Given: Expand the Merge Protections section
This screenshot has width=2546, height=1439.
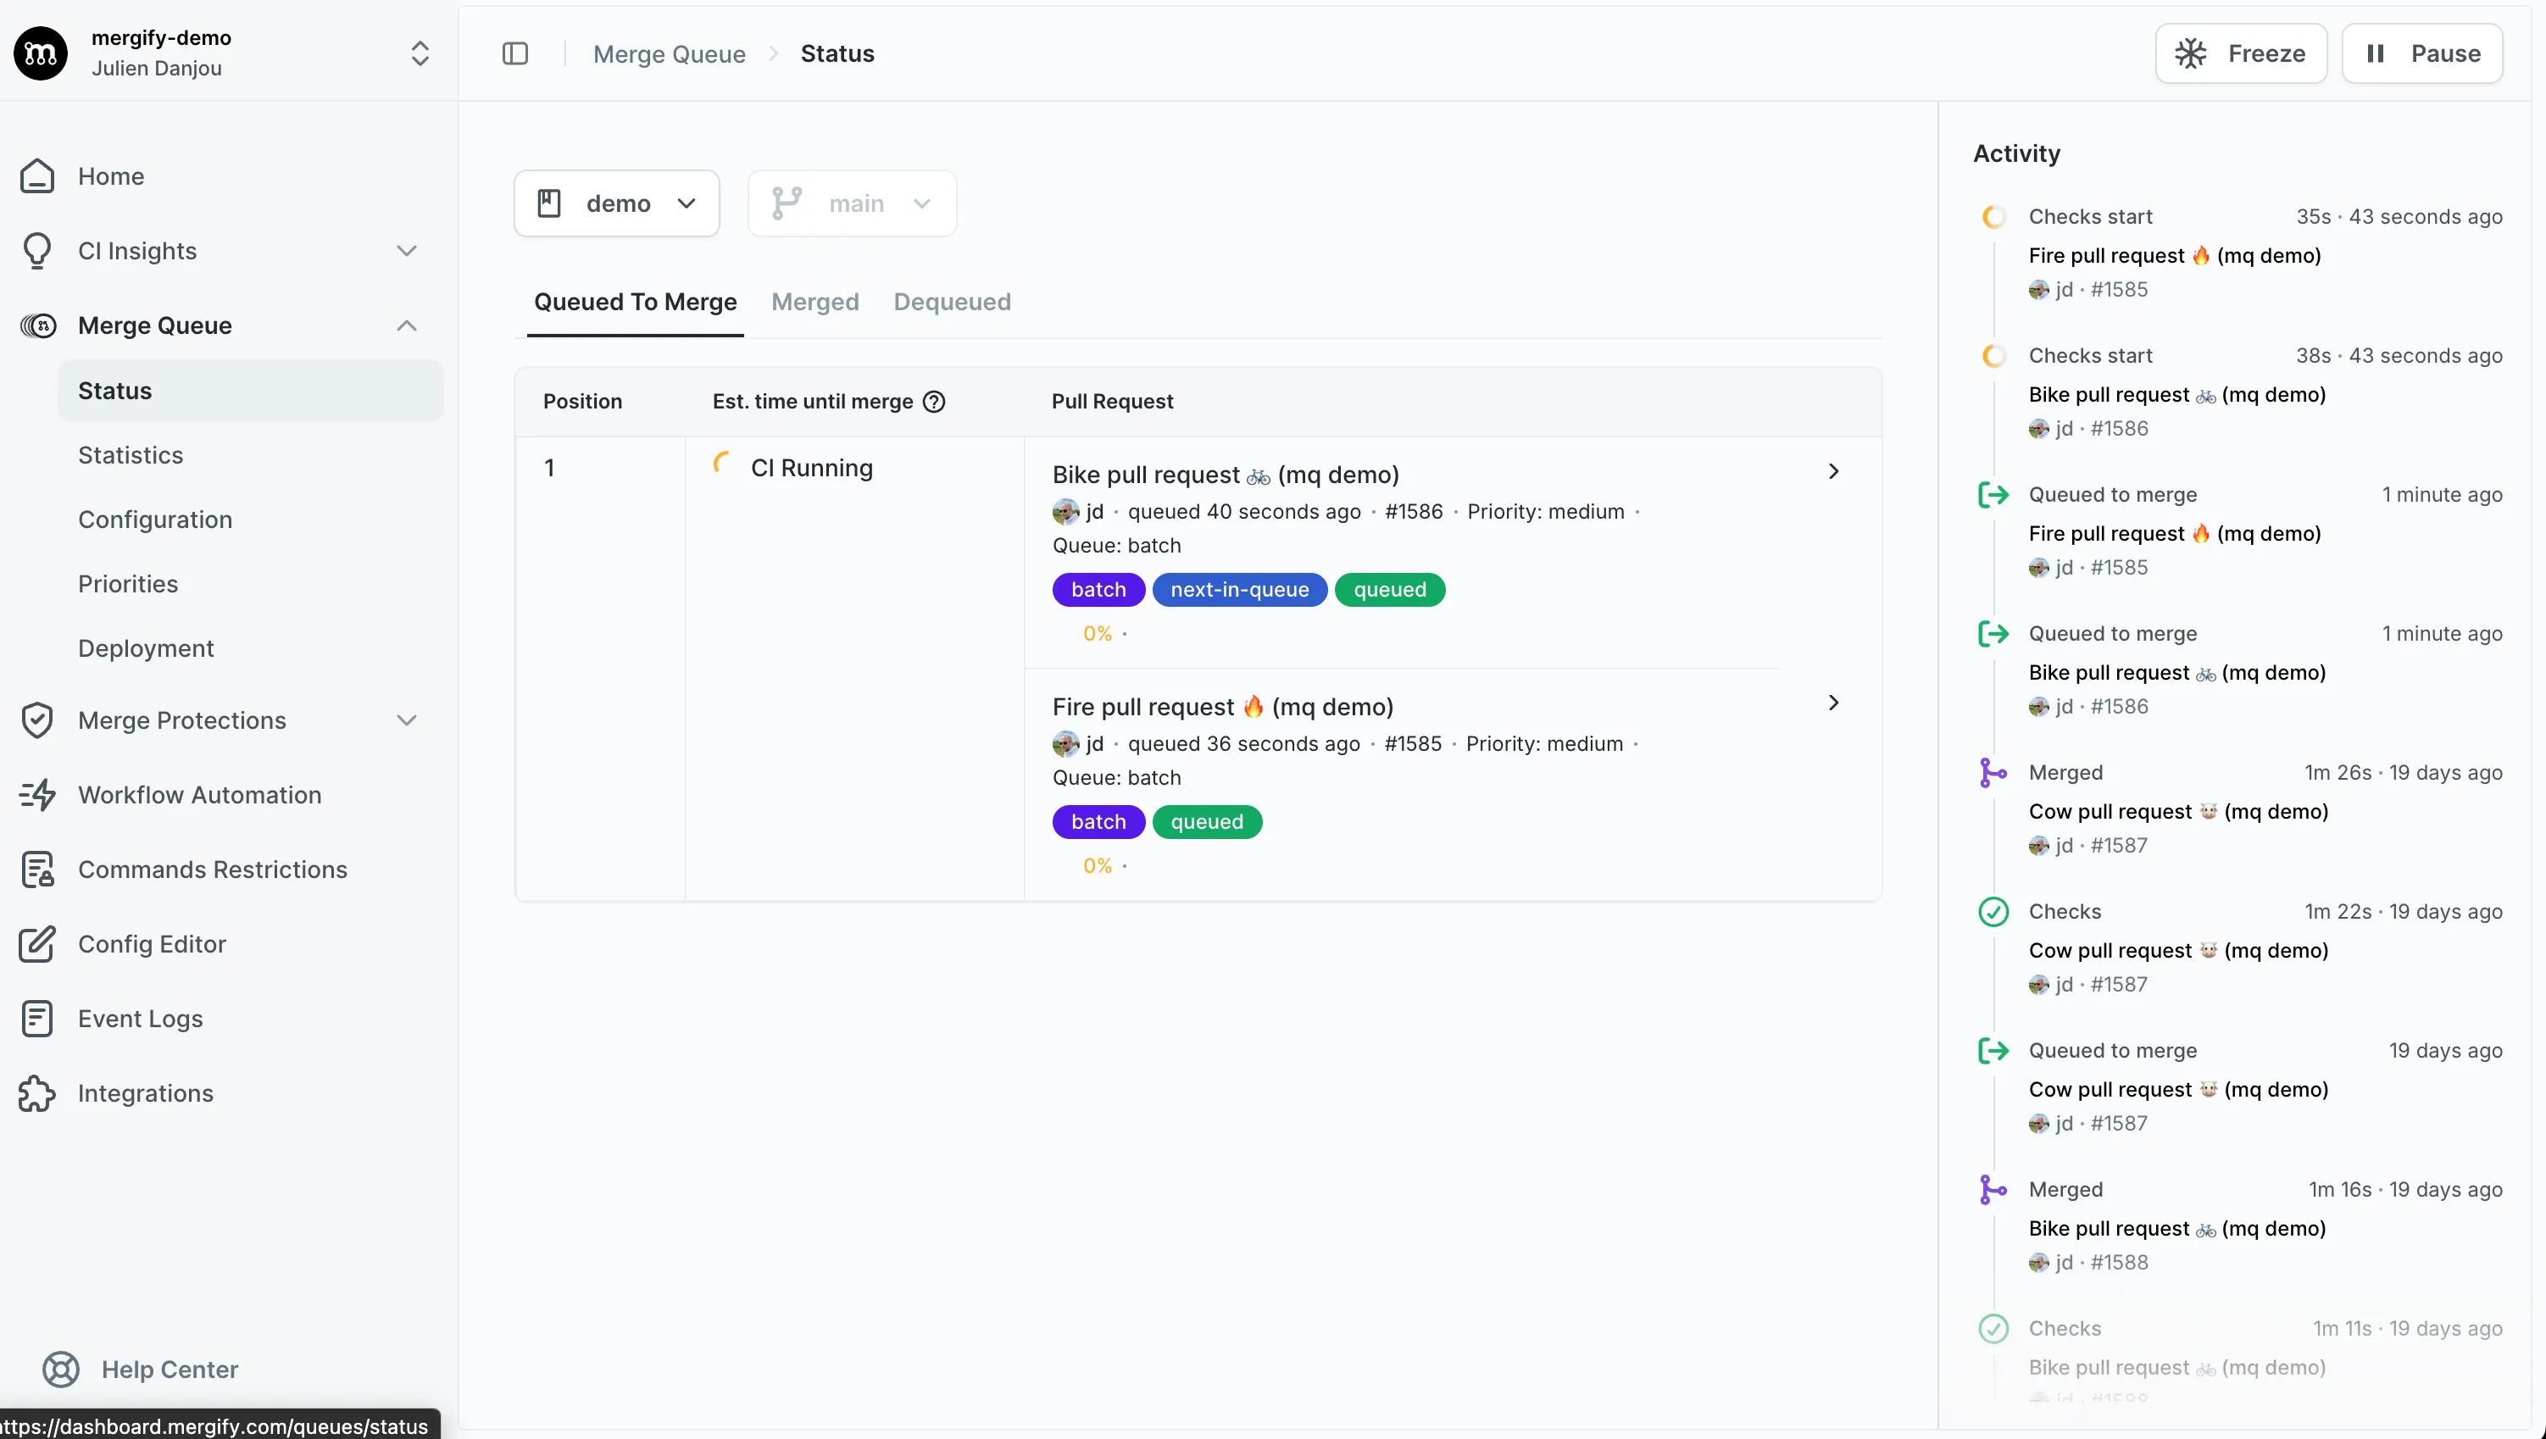Looking at the screenshot, I should tap(407, 719).
